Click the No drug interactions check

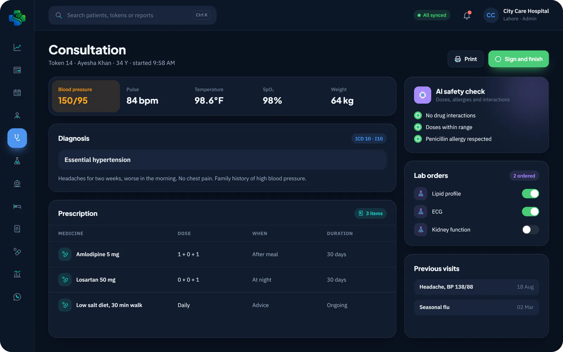445,115
